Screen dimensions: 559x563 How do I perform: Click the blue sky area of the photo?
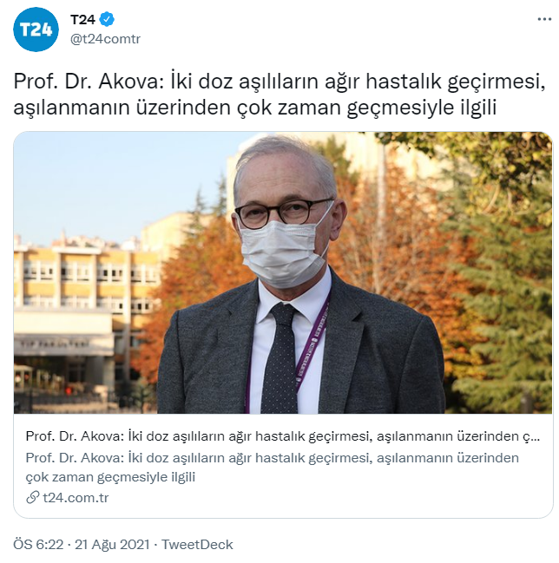click(x=115, y=180)
